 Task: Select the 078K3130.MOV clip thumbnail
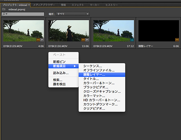(68, 31)
